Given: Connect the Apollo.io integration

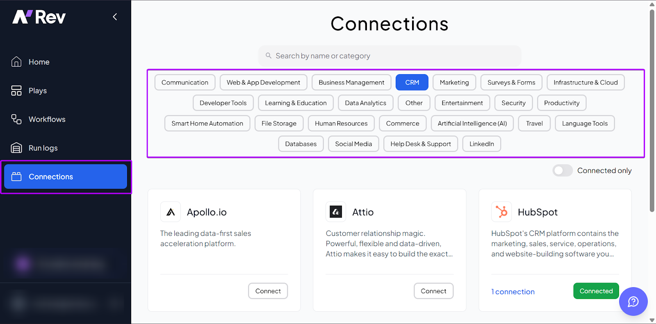Looking at the screenshot, I should pos(268,291).
